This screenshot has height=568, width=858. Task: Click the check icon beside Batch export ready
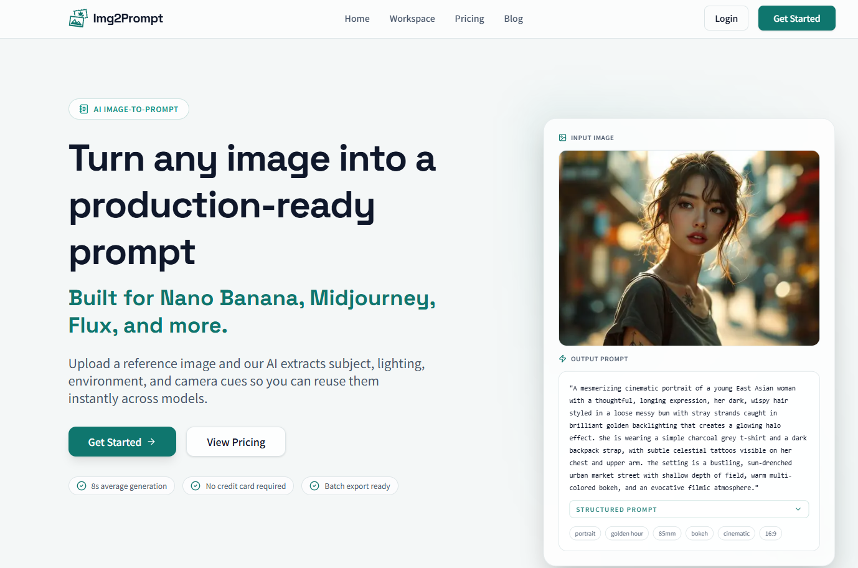tap(314, 486)
